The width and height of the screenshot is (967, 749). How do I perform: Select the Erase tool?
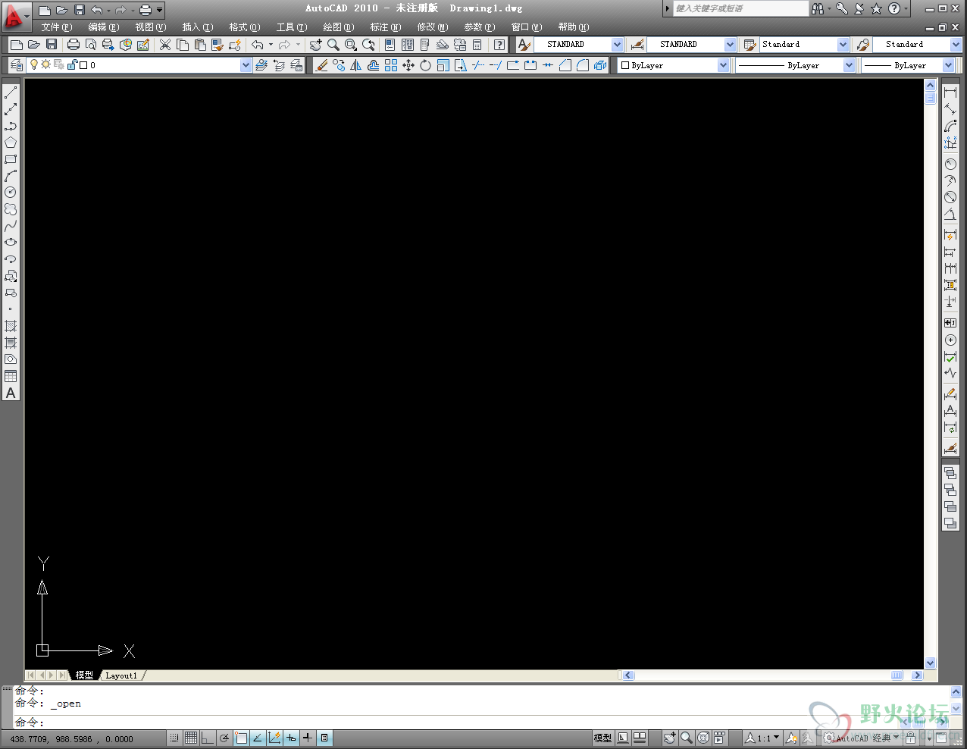[x=321, y=65]
